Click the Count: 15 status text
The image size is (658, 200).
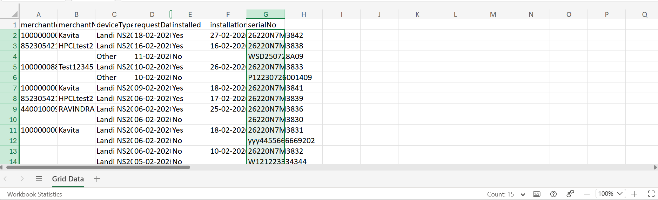click(x=500, y=194)
